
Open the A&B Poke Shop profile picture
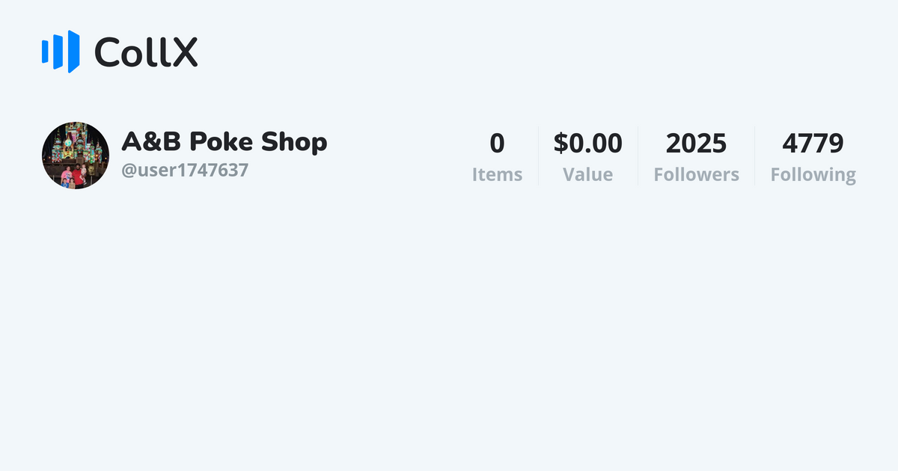[x=76, y=156]
